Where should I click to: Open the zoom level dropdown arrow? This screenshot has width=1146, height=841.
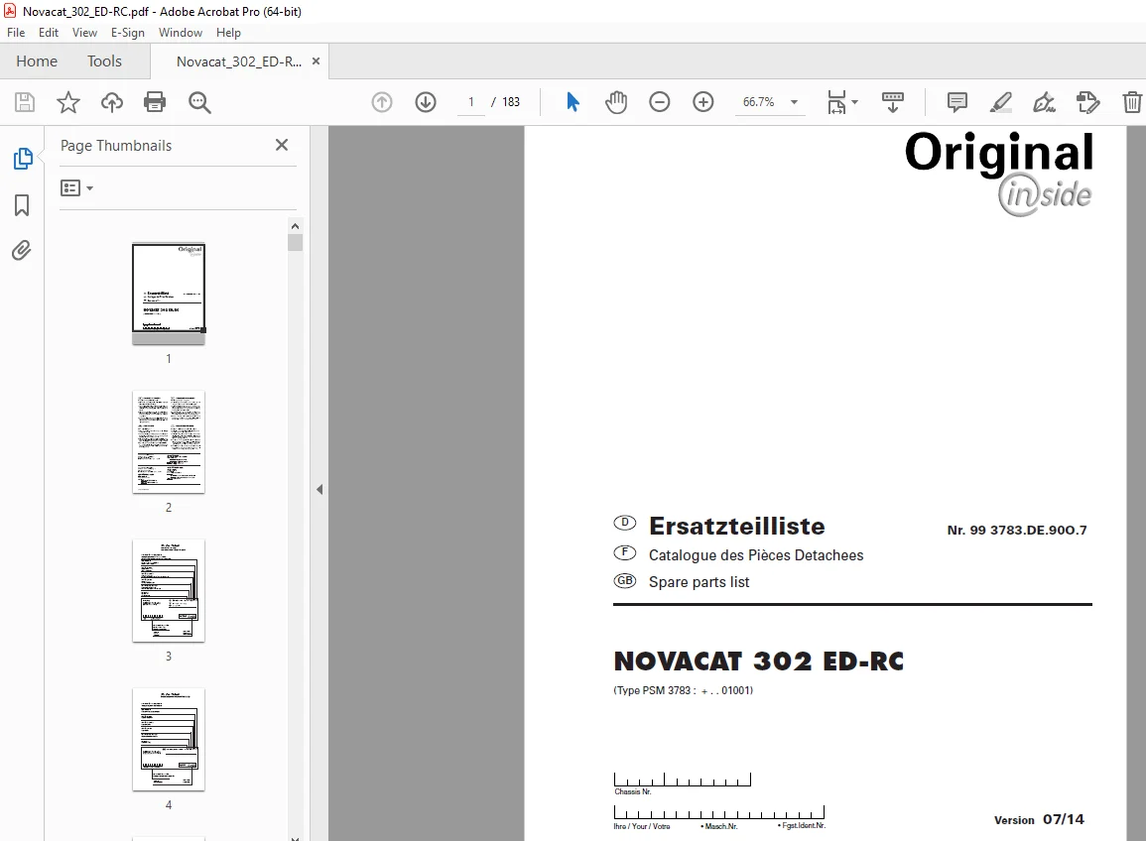point(795,102)
